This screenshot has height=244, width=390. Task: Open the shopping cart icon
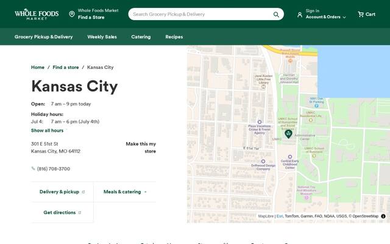coord(360,14)
